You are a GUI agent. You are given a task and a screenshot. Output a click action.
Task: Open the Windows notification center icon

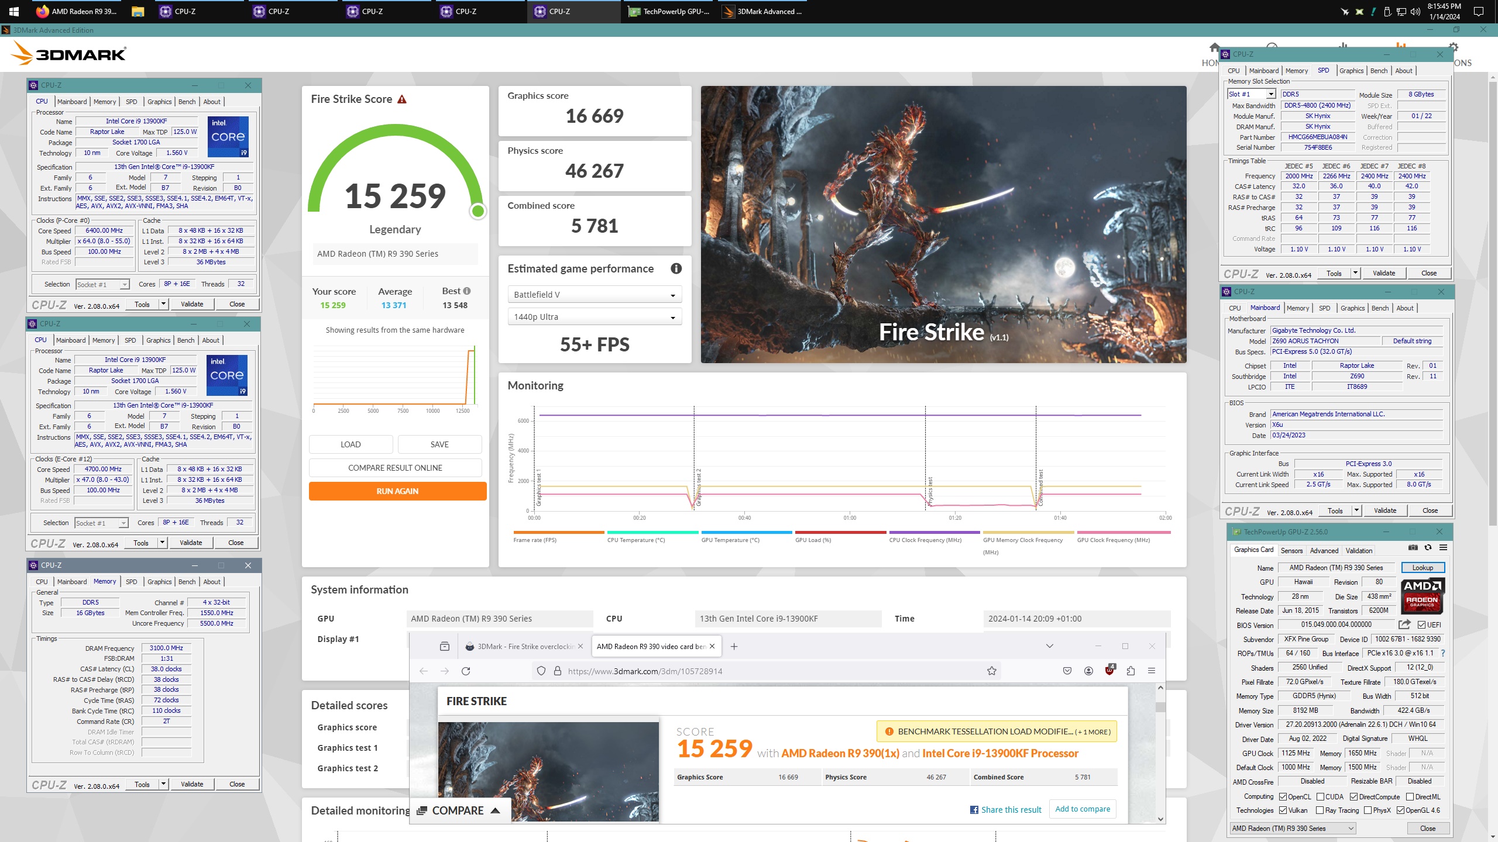coord(1479,11)
